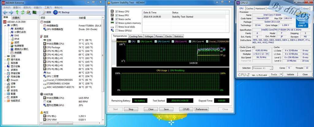Toggle Stress cache checkbox
314x127 pixels.
click(x=117, y=19)
